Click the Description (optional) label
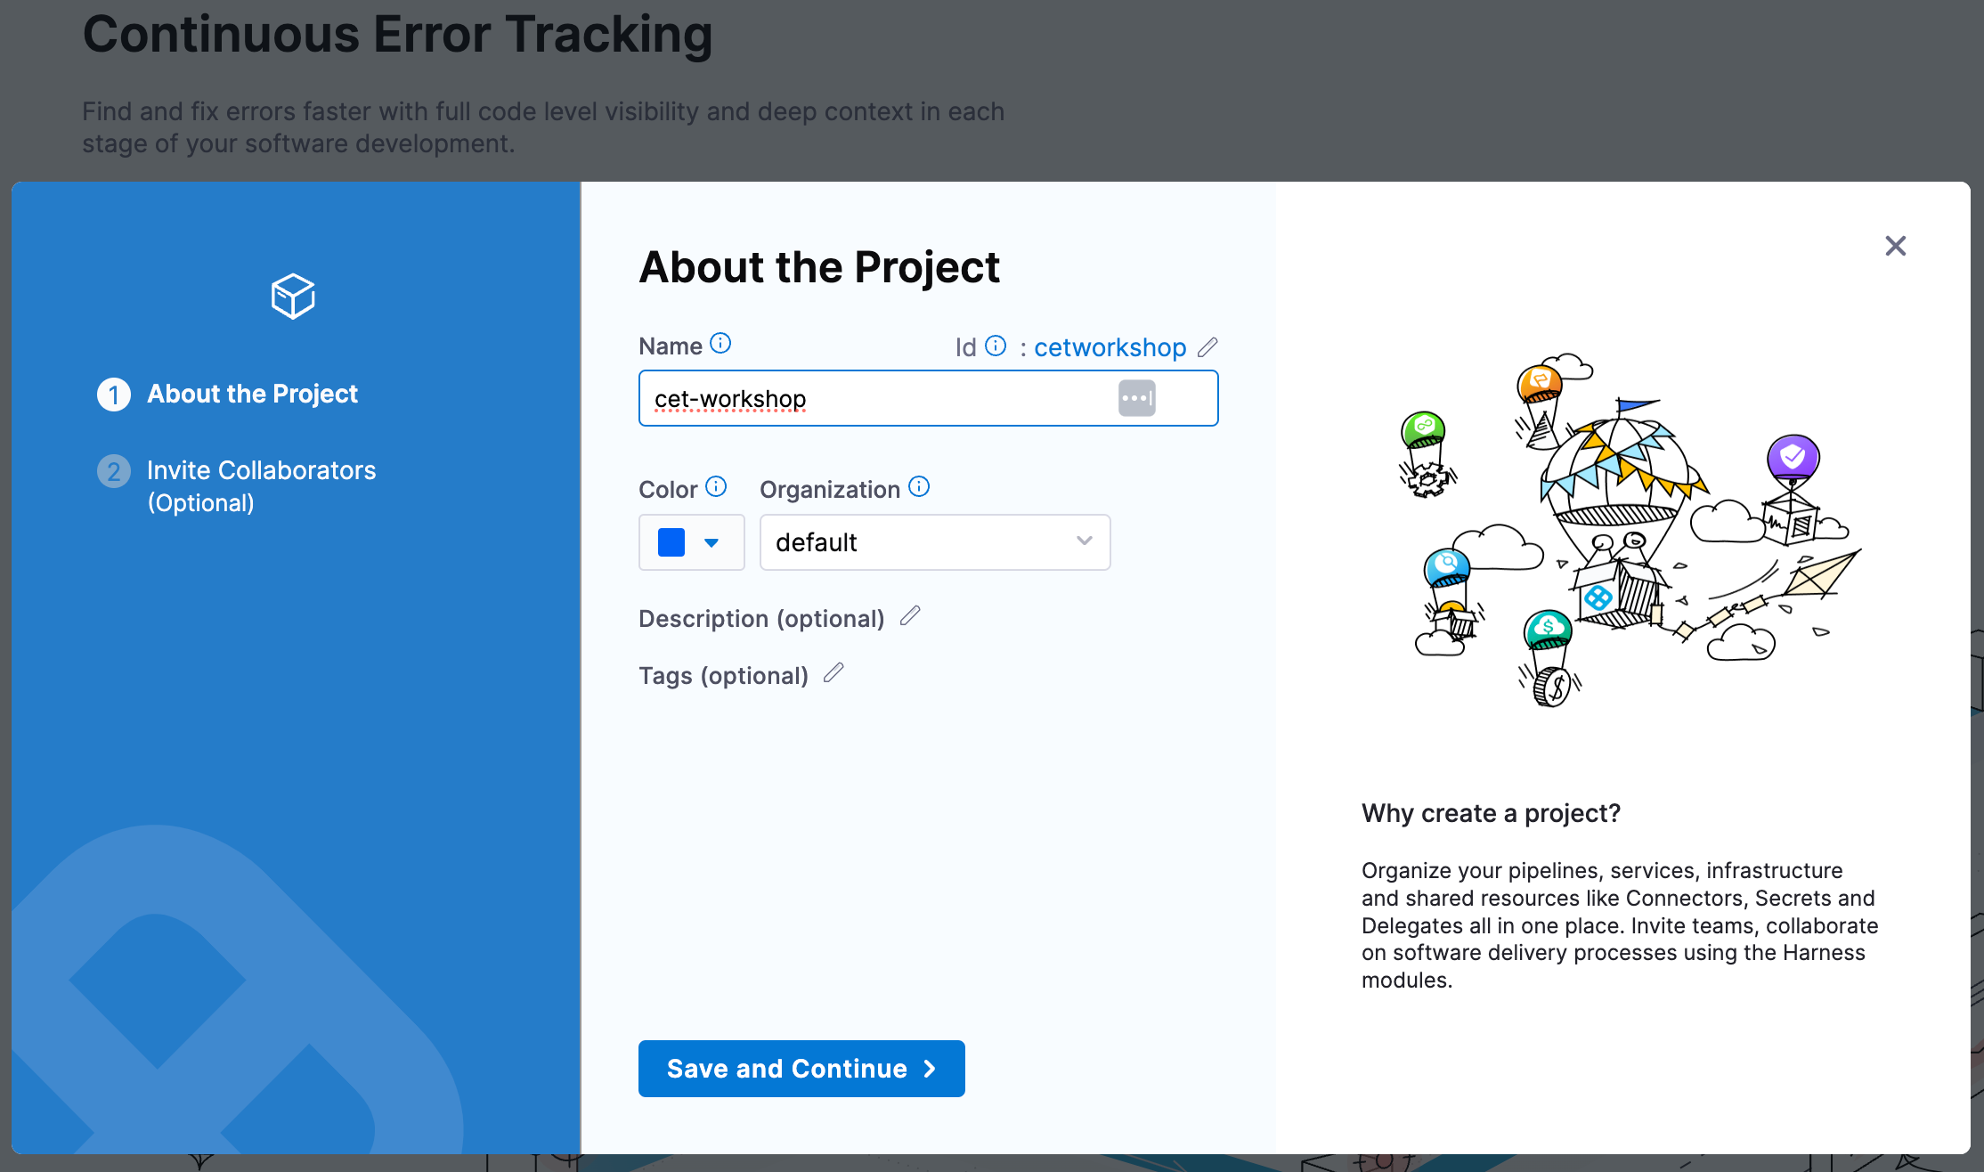The image size is (1984, 1172). 761,618
